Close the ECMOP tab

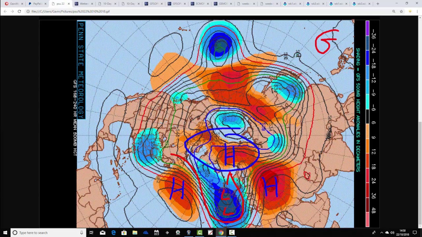point(208,4)
